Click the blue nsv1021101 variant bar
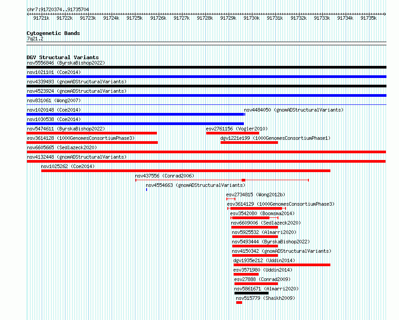 [x=206, y=77]
